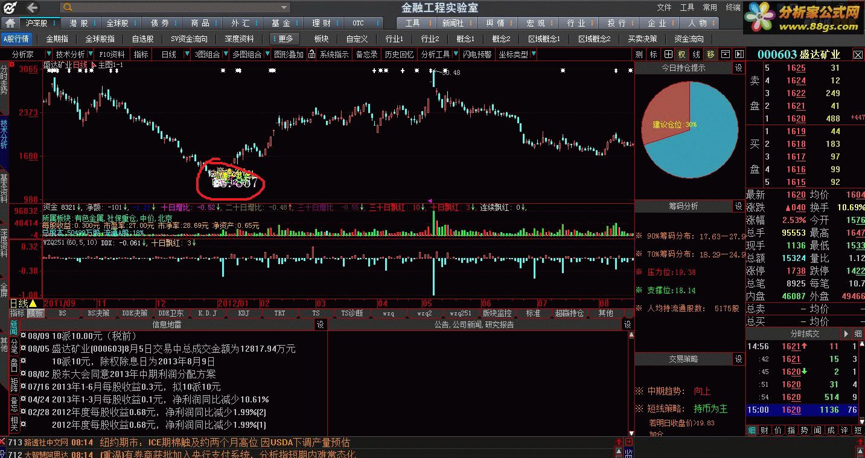Screen dimensions: 865x458
Task: Click the 细 detail button by 分时成交
Action: 858,334
